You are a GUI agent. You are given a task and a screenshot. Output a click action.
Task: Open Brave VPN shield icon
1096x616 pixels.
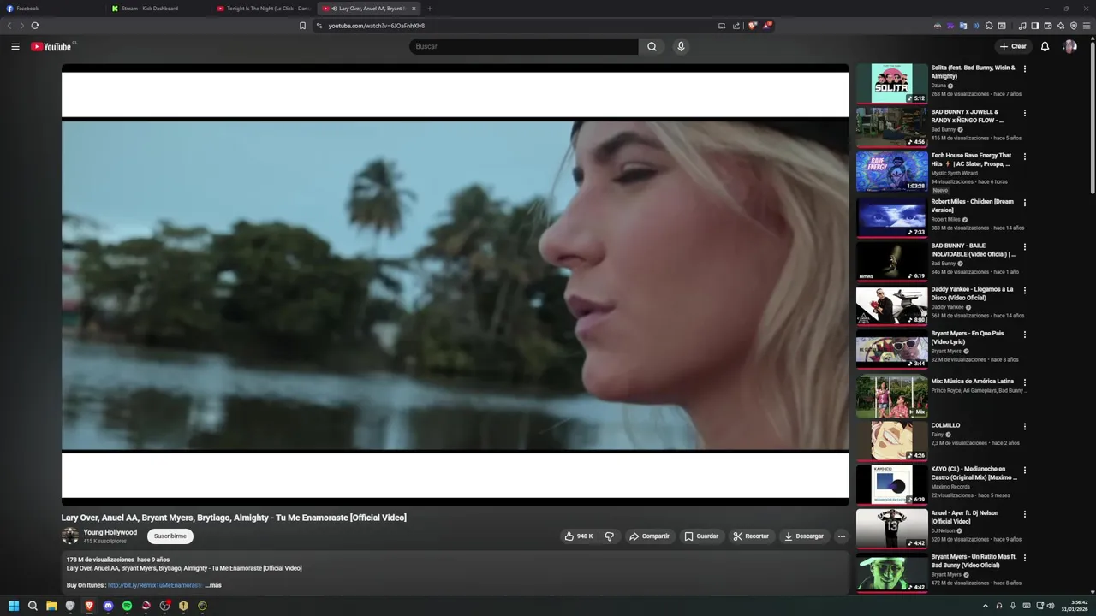(1074, 26)
